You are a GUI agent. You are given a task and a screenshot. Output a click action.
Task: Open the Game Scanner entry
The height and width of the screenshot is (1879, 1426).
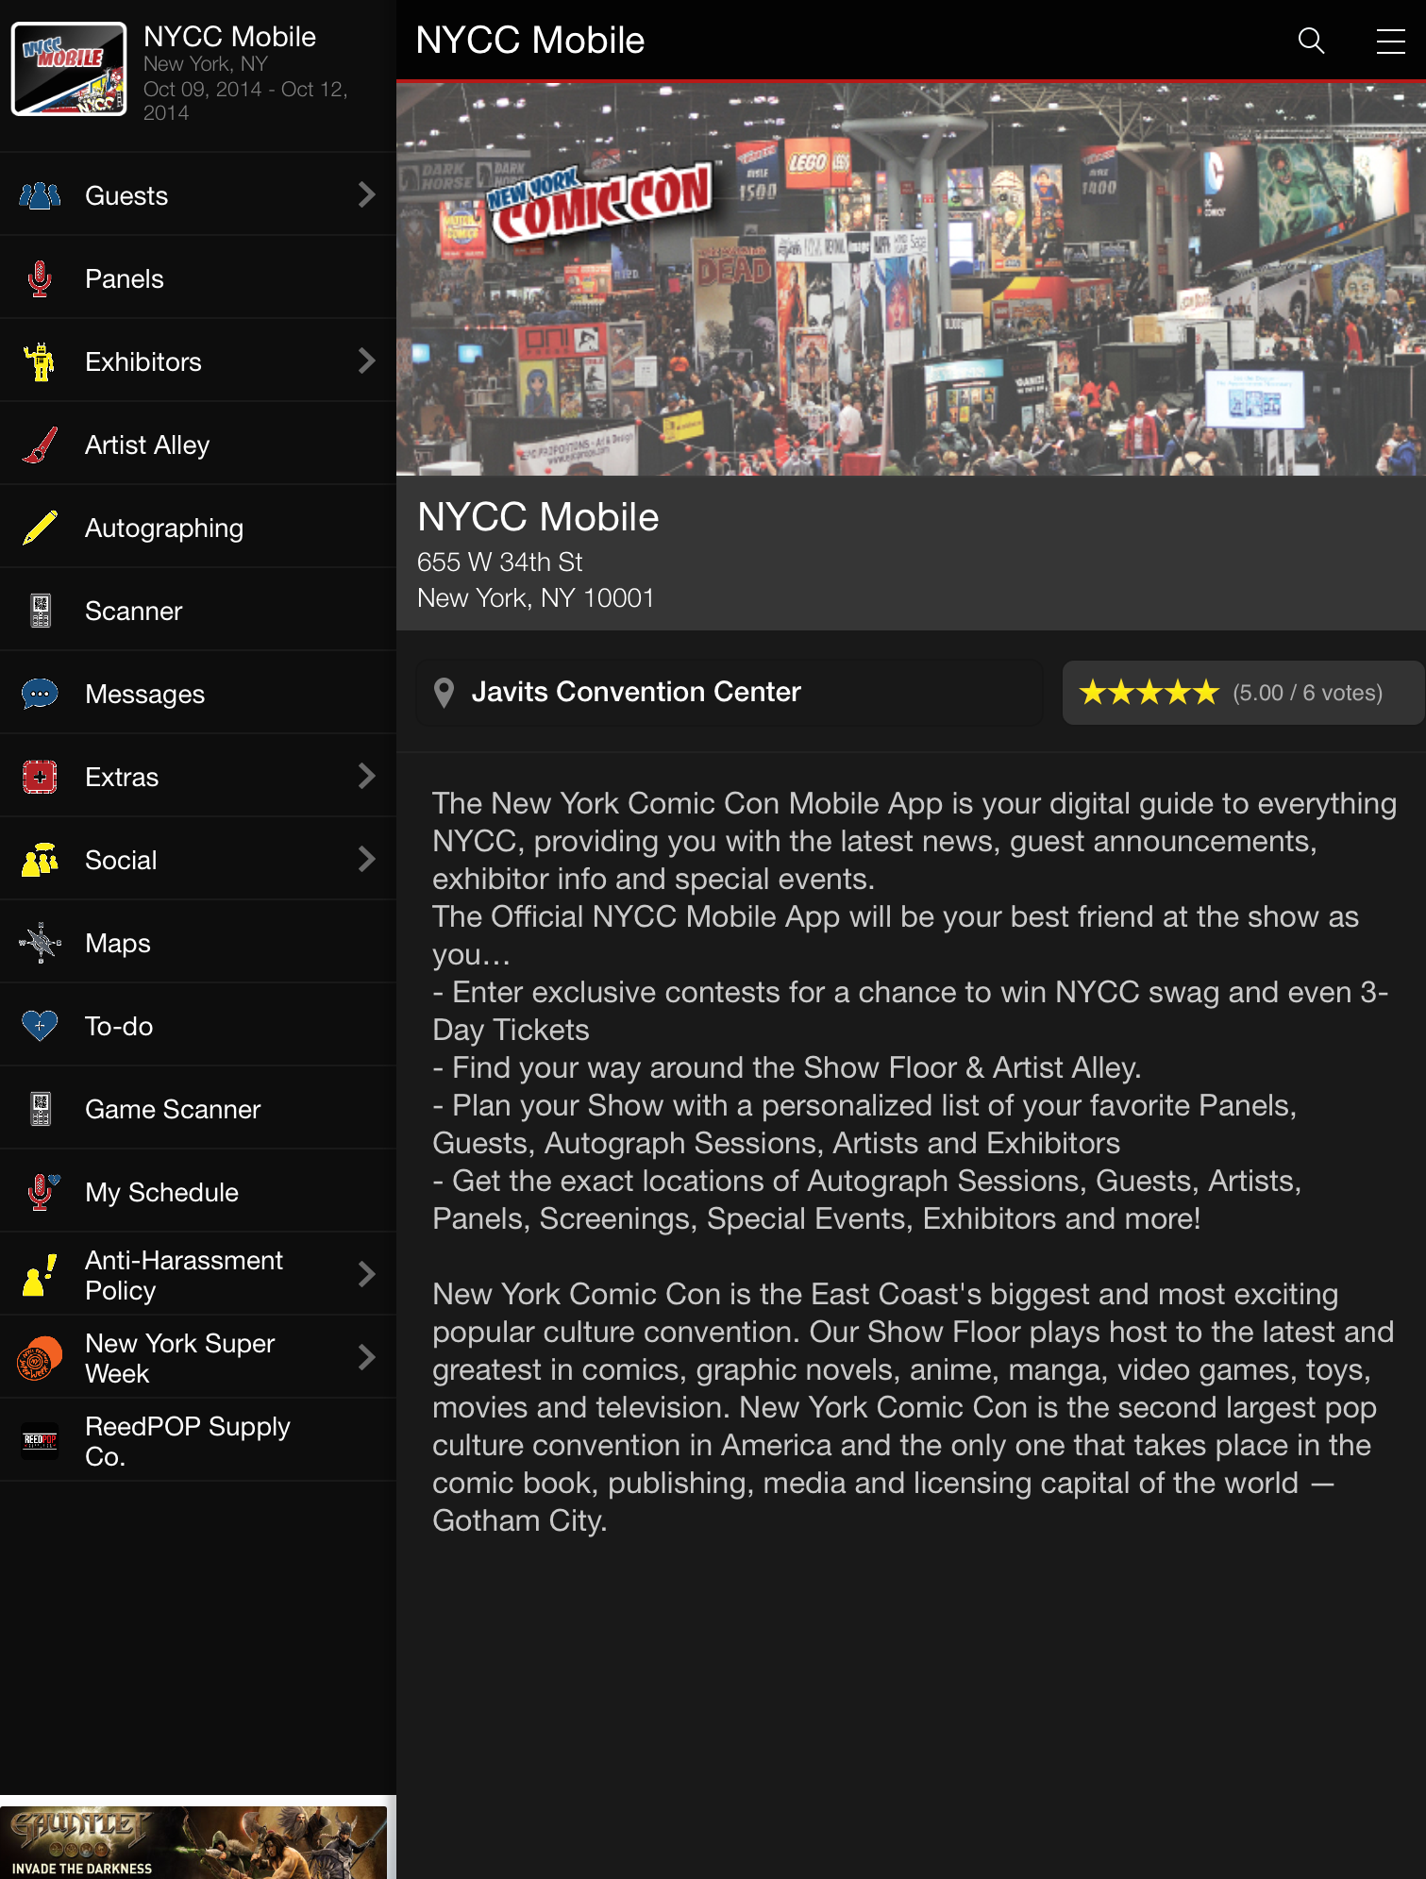(x=198, y=1109)
